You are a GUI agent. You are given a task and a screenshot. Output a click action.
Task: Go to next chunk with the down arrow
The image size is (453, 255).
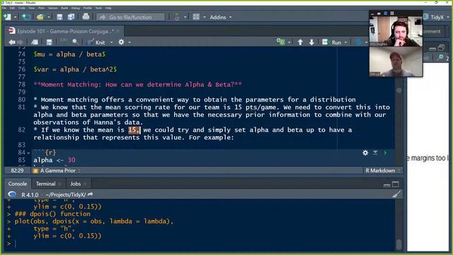point(311,42)
